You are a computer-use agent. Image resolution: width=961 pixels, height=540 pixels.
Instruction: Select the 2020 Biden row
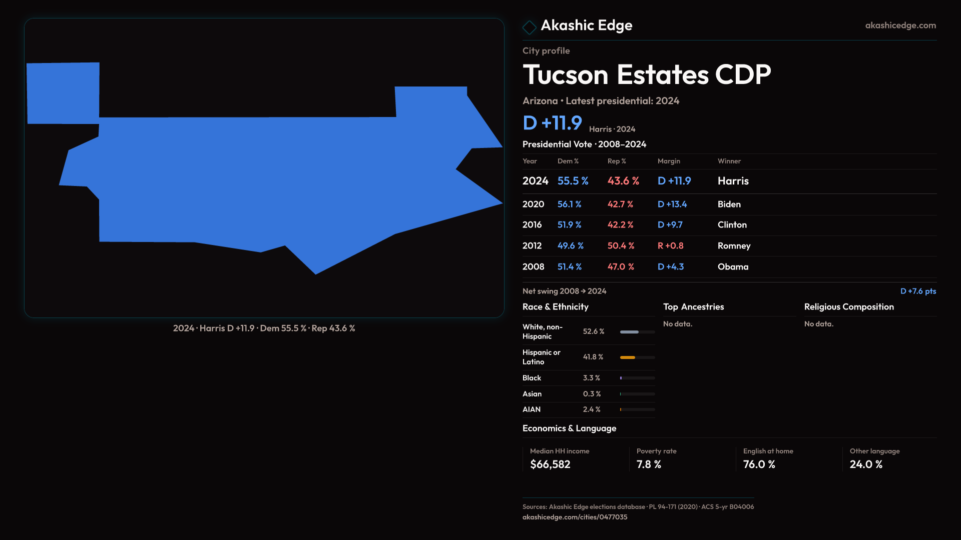tap(729, 204)
